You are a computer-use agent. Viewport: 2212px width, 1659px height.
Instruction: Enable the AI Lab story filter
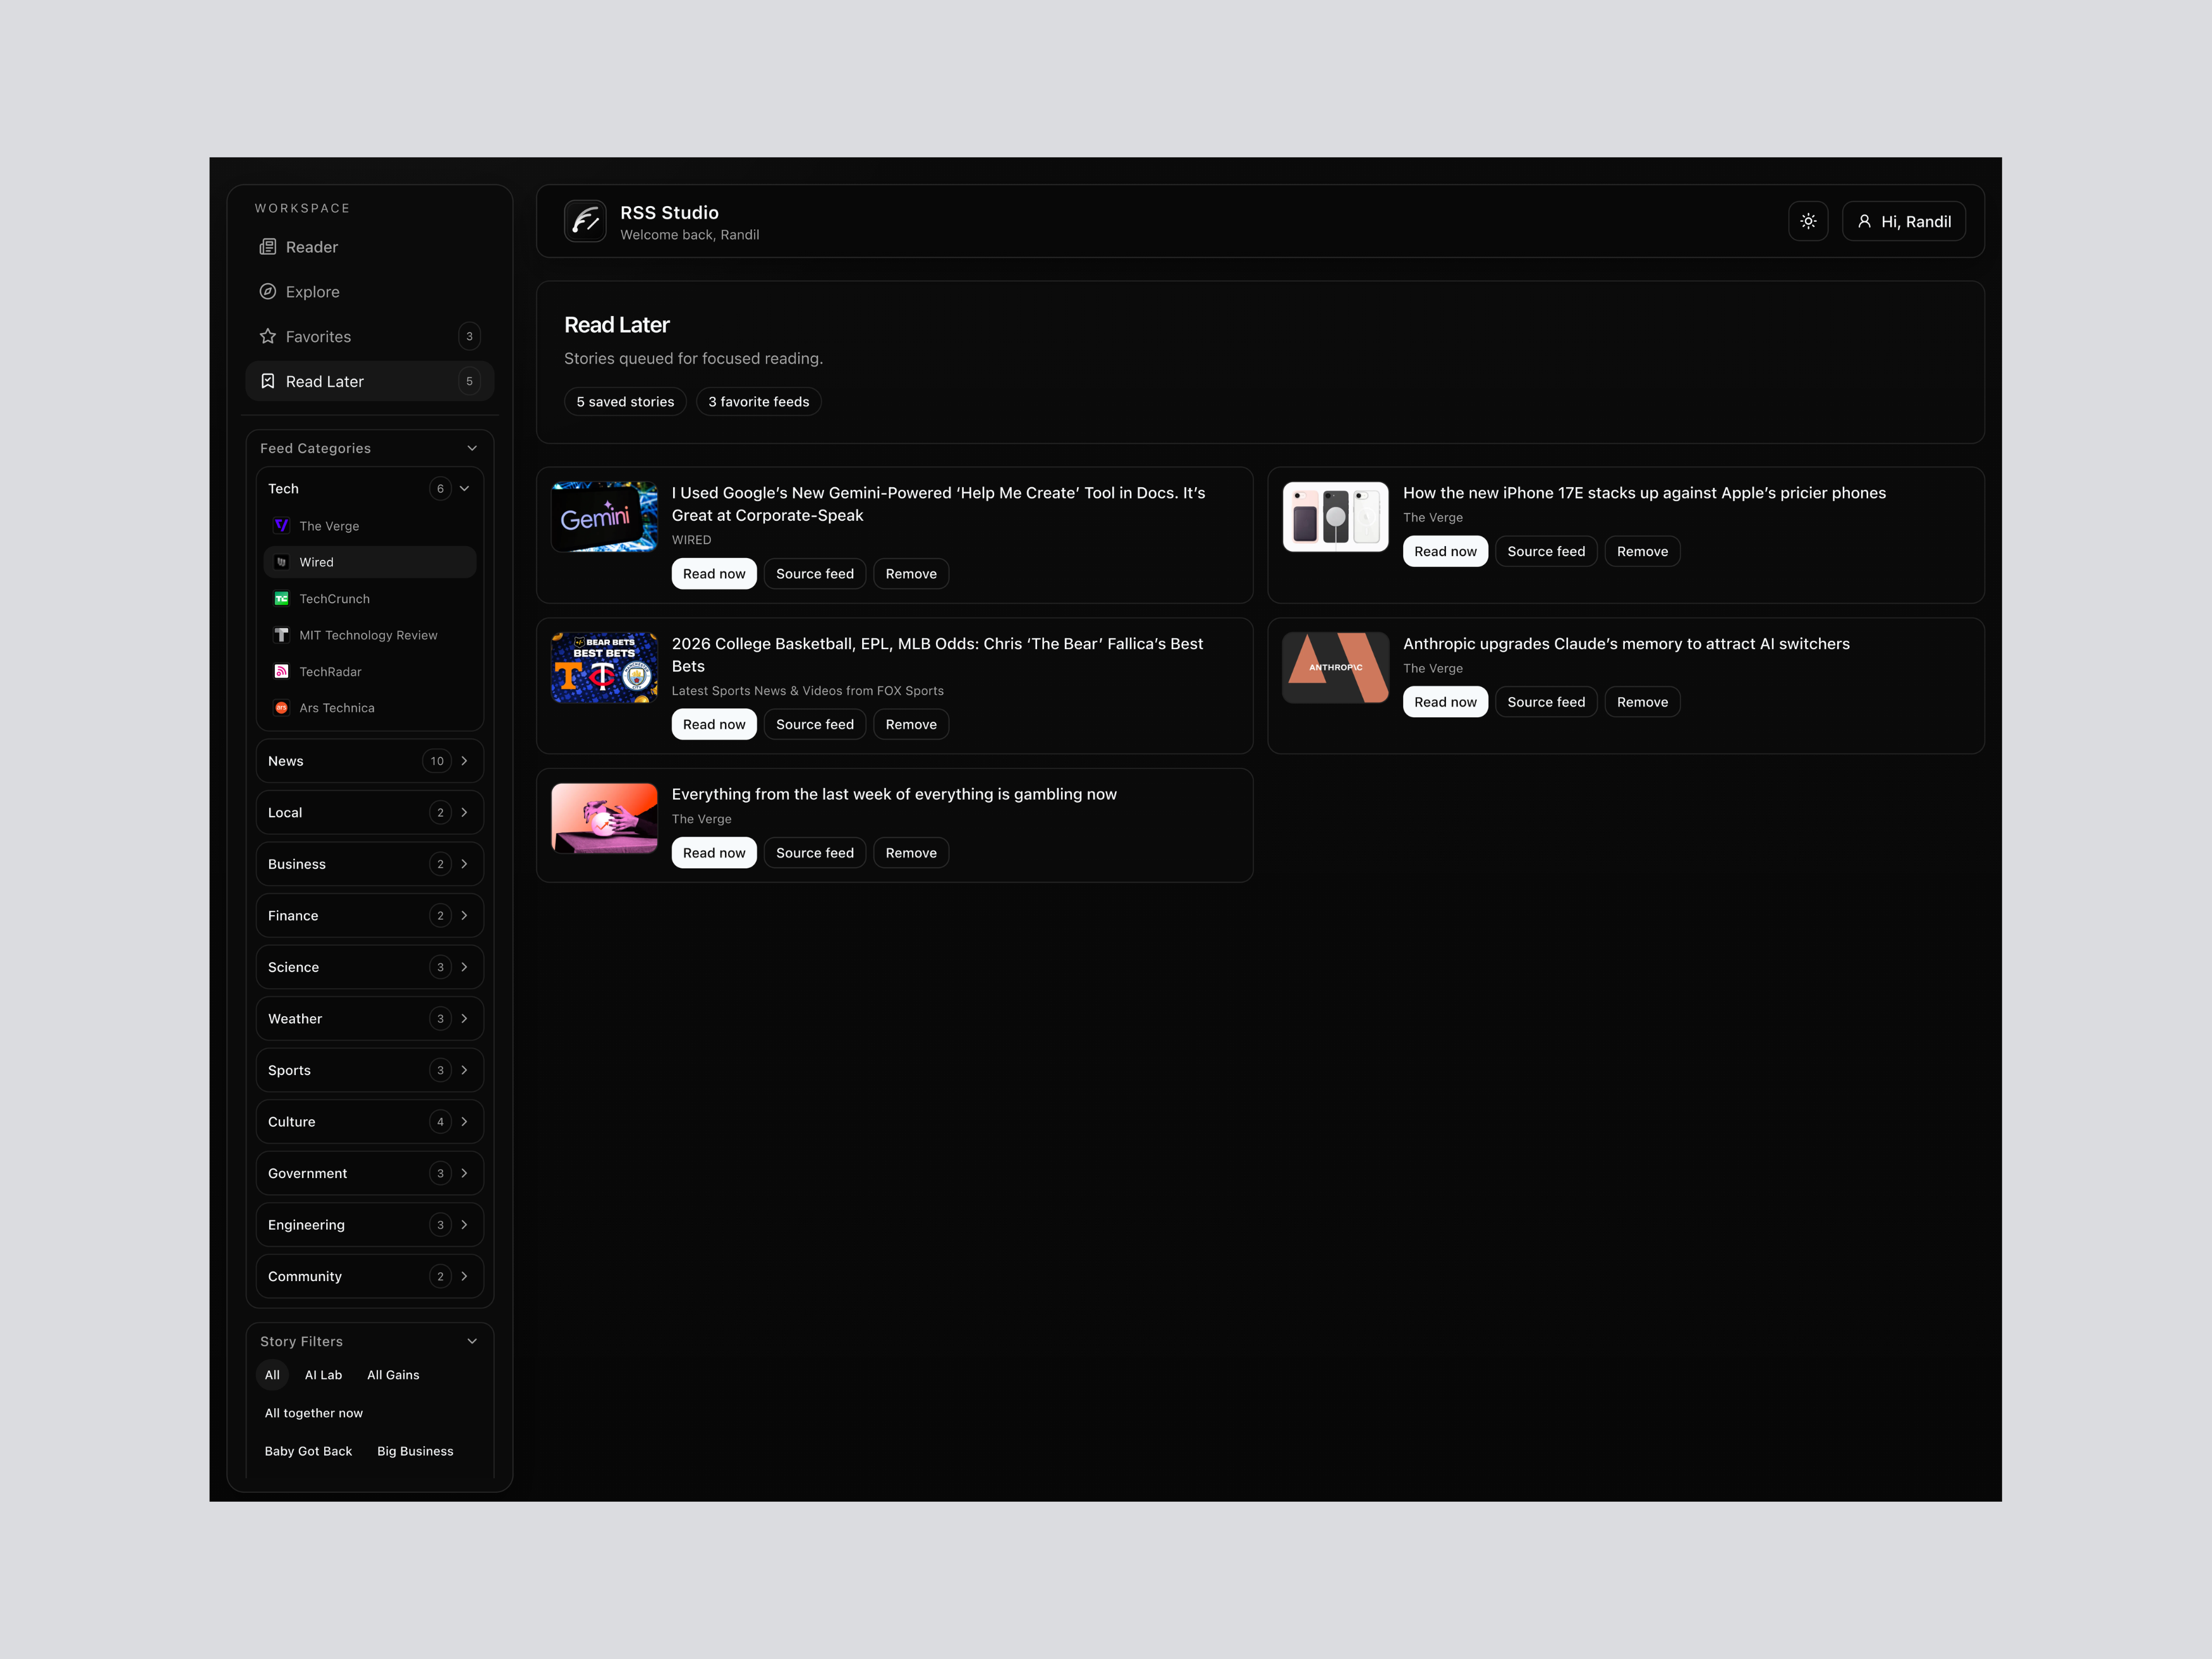click(323, 1375)
